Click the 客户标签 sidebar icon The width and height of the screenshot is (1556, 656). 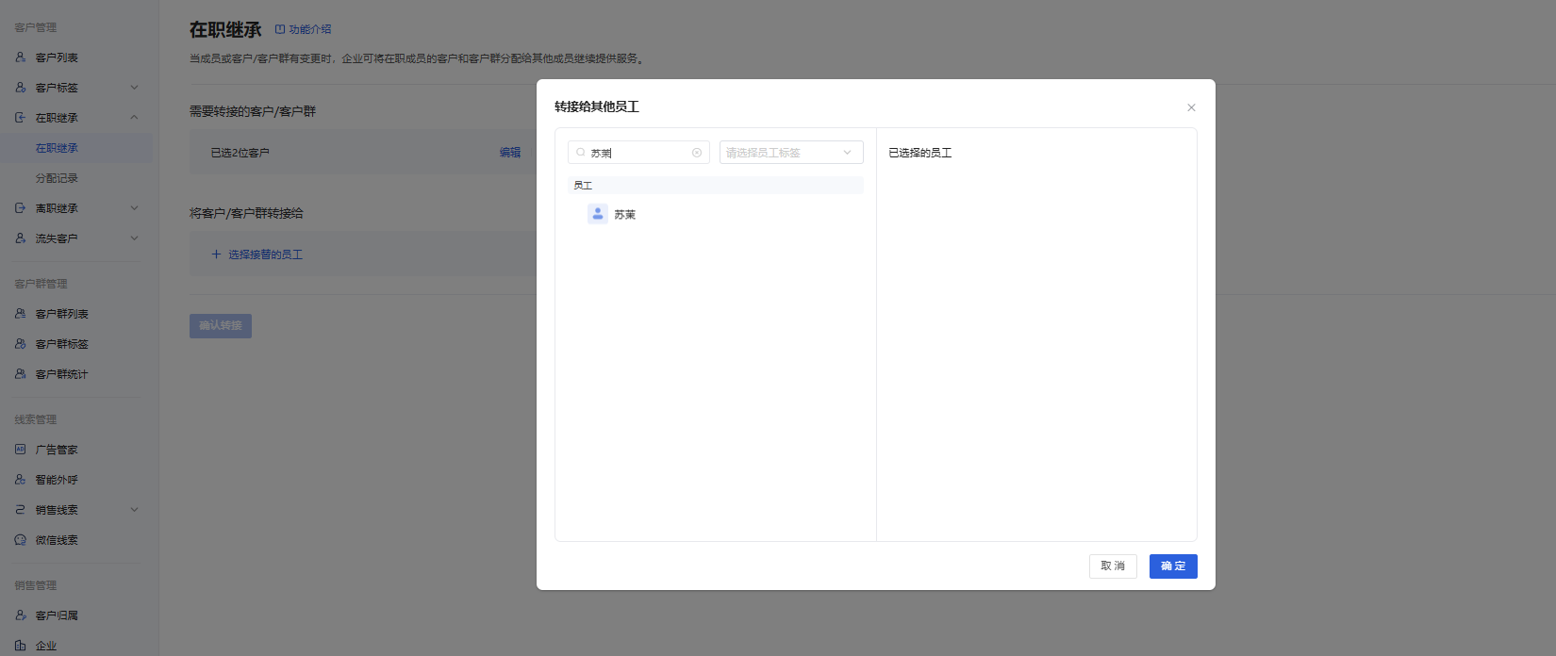coord(21,88)
